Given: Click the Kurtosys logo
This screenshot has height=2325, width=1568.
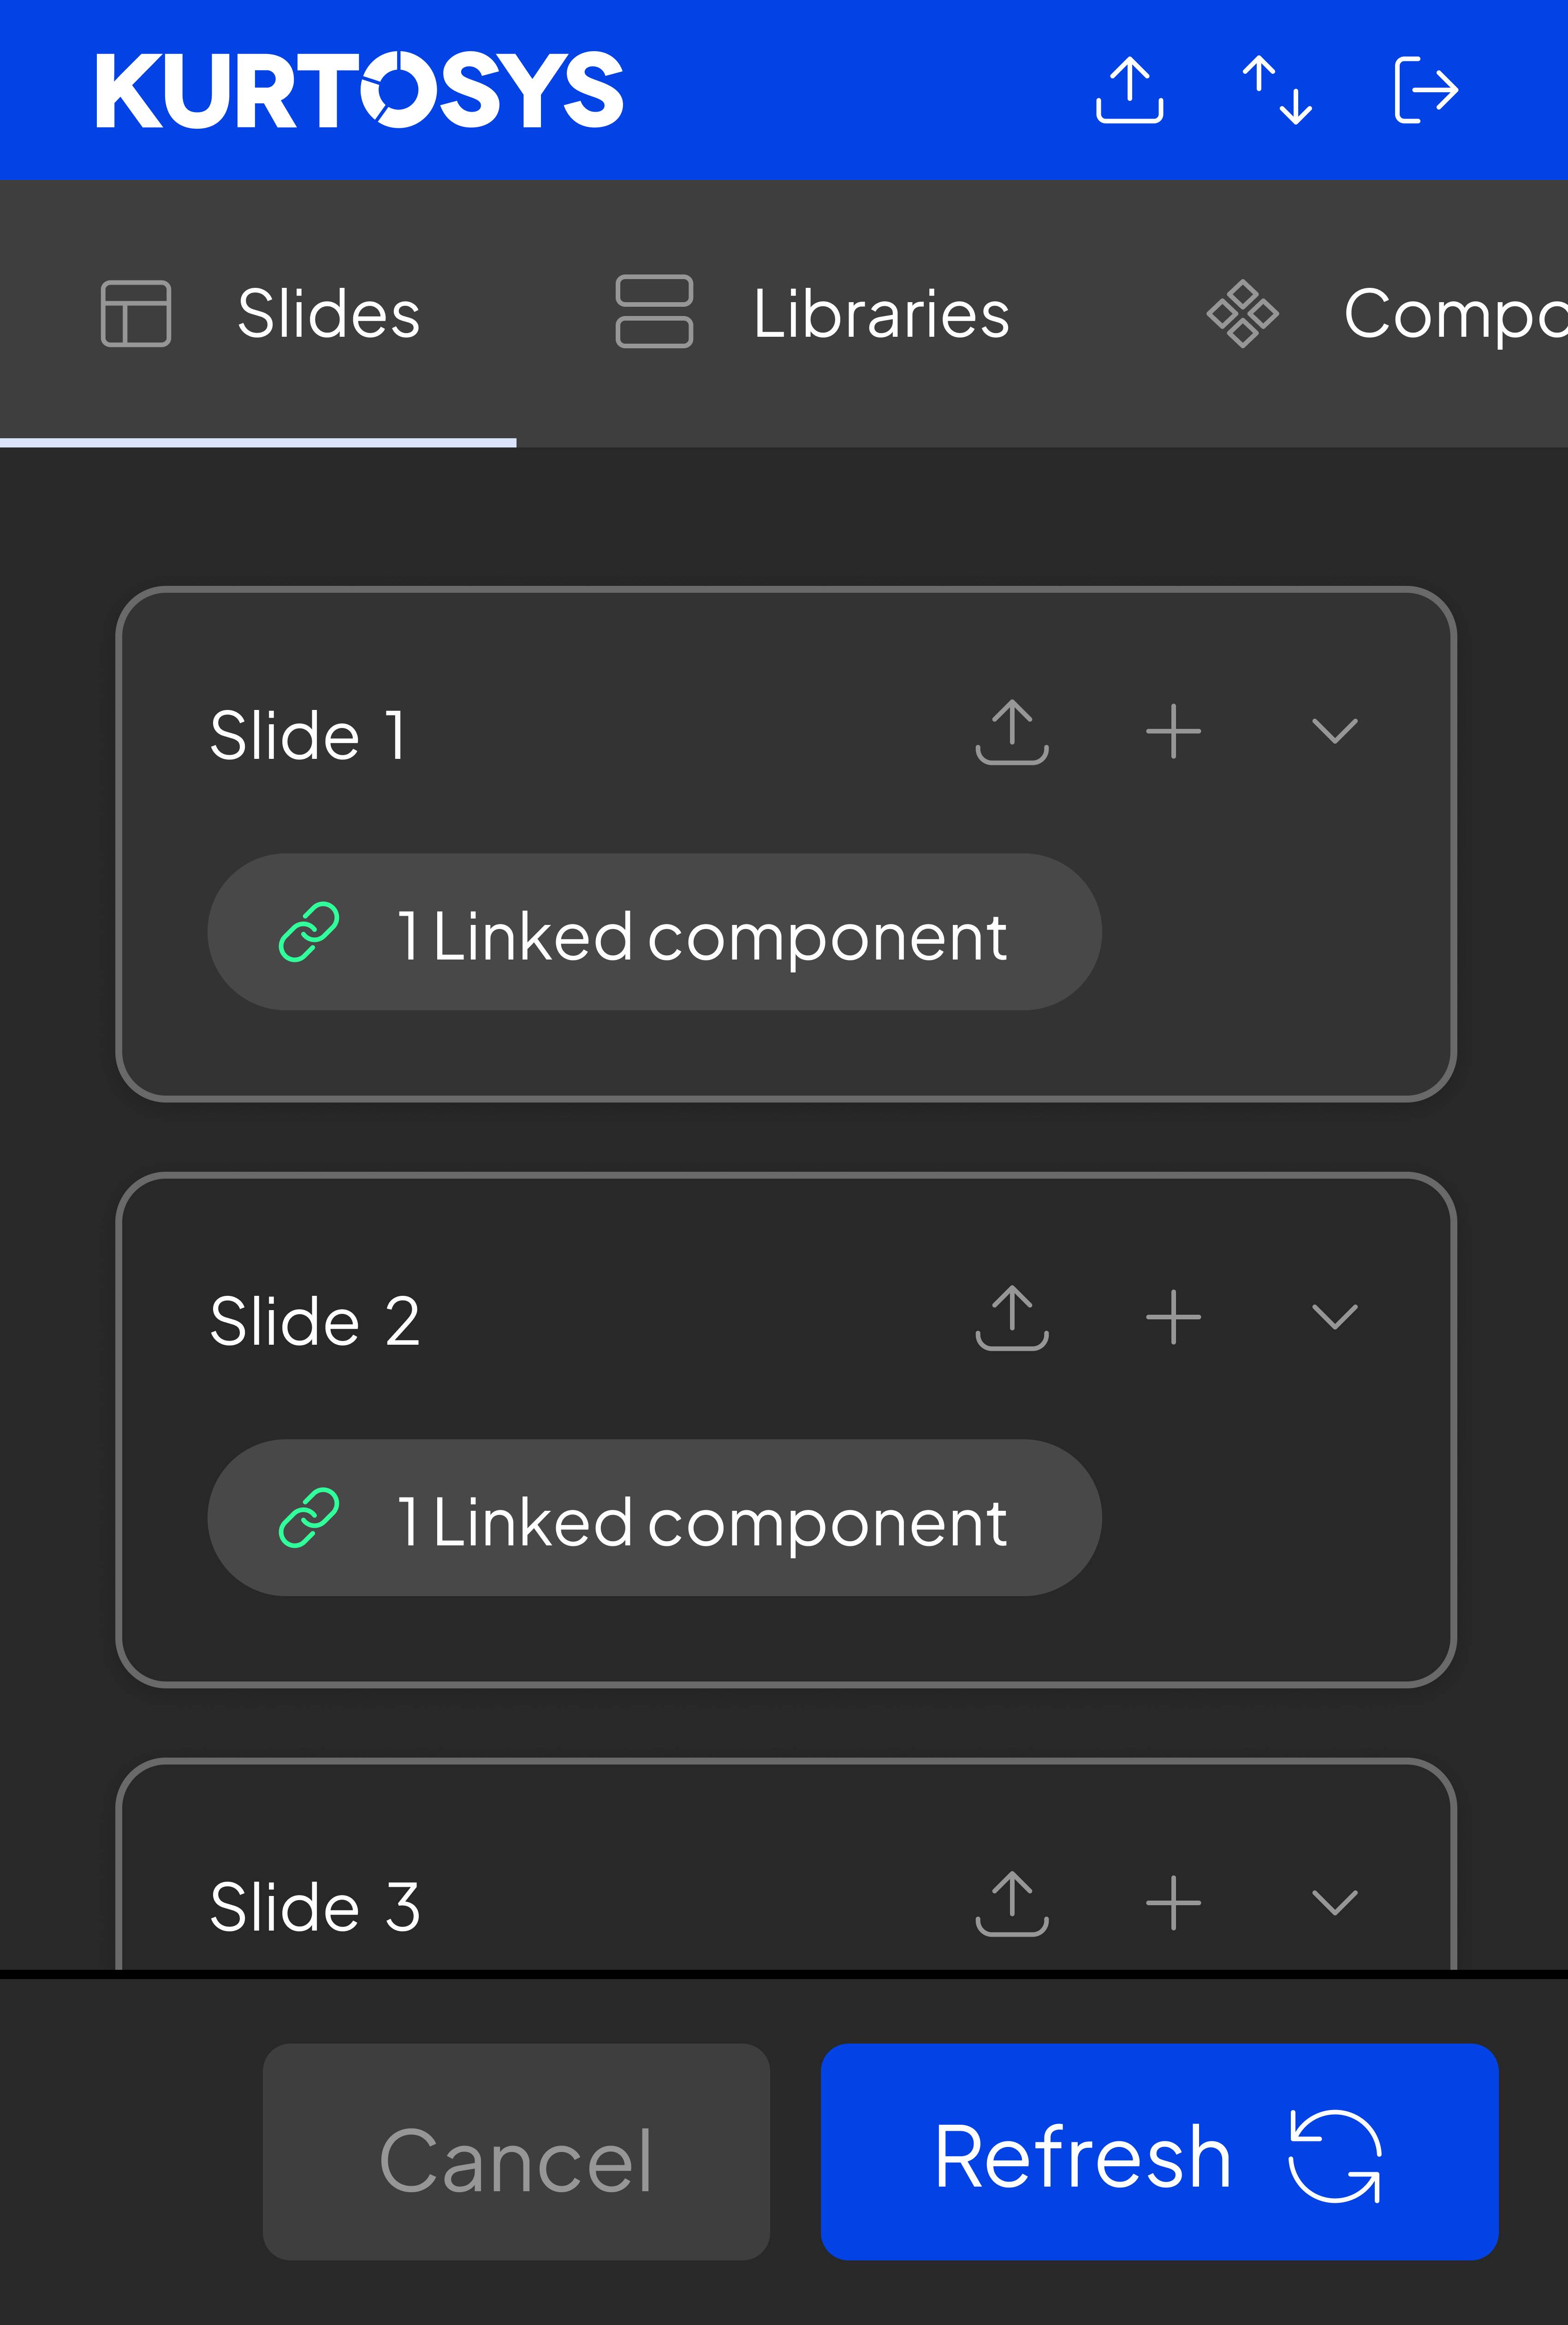Looking at the screenshot, I should (x=359, y=90).
